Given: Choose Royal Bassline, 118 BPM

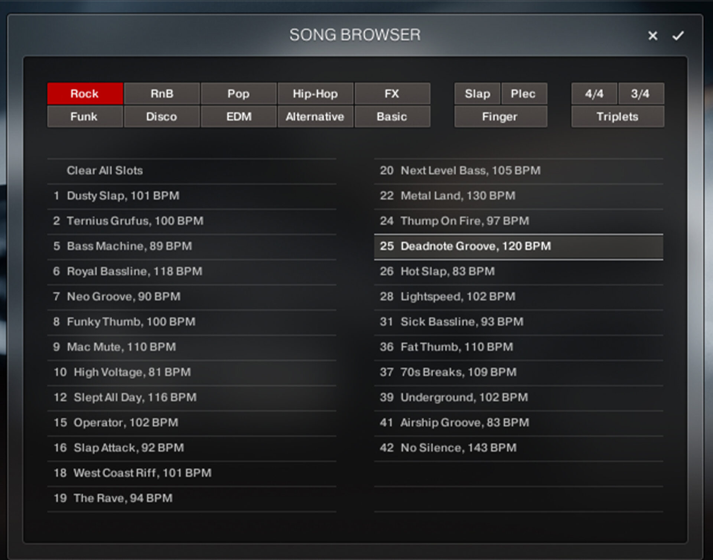Looking at the screenshot, I should [x=134, y=271].
